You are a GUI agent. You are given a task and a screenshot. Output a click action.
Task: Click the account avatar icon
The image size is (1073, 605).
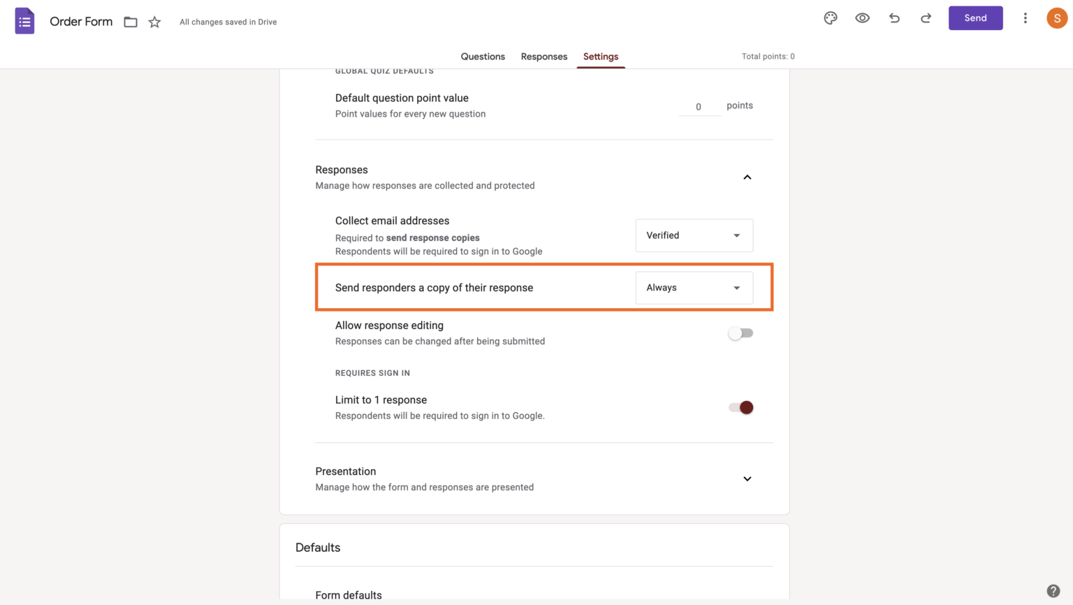1056,17
